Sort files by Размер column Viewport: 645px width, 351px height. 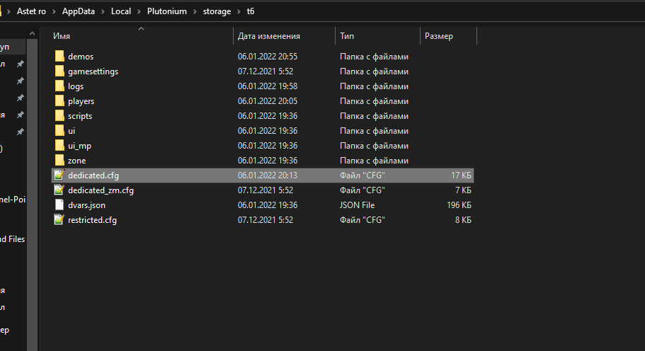tap(439, 36)
